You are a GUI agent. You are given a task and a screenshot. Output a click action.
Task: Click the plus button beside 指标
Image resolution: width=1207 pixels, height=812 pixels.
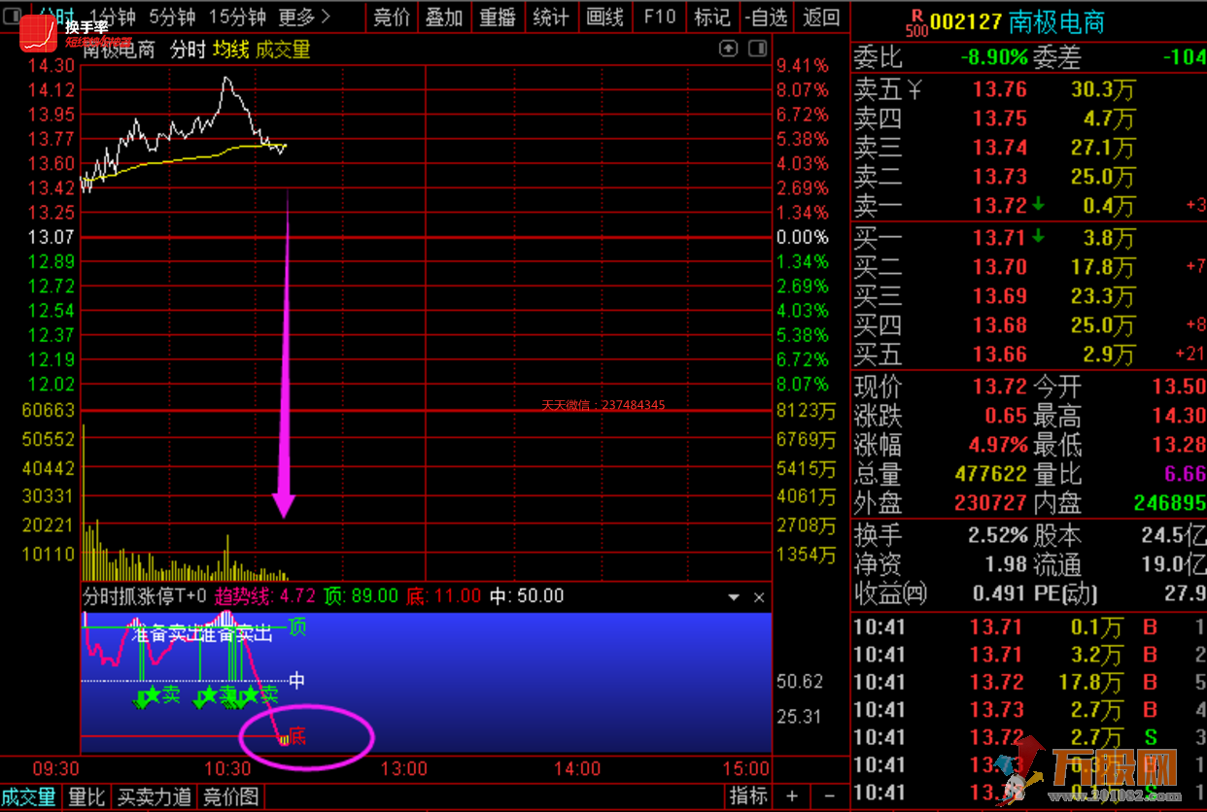pos(793,796)
